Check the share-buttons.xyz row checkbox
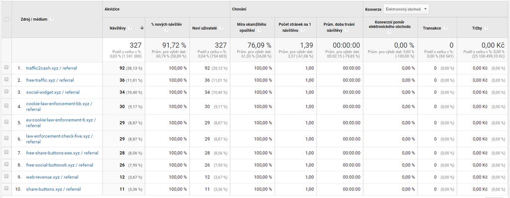The height and width of the screenshot is (198, 510). tap(6, 188)
